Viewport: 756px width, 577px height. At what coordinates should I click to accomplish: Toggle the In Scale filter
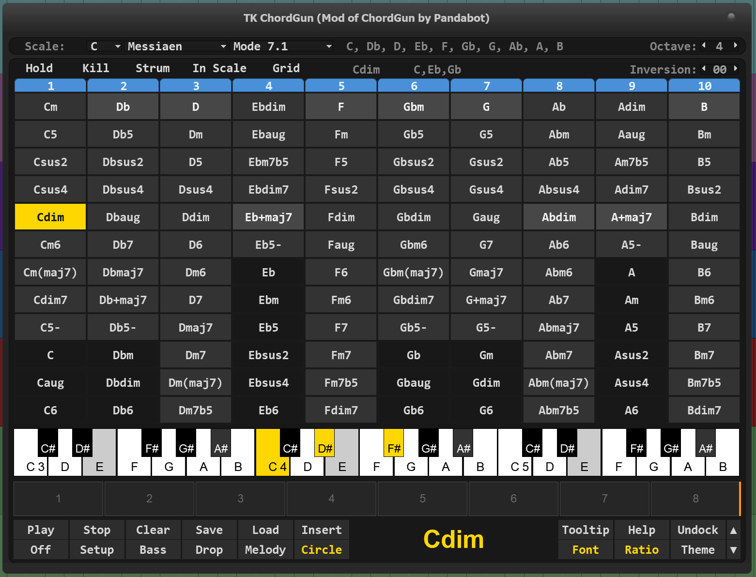pos(219,68)
